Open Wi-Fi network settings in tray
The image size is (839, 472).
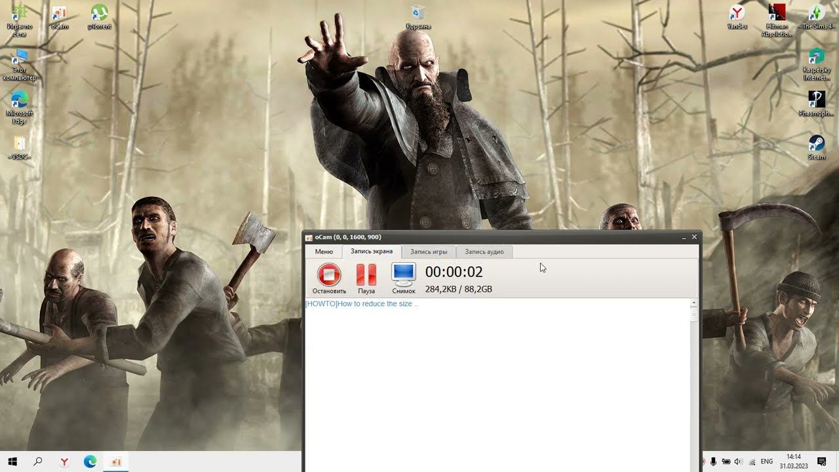click(752, 462)
